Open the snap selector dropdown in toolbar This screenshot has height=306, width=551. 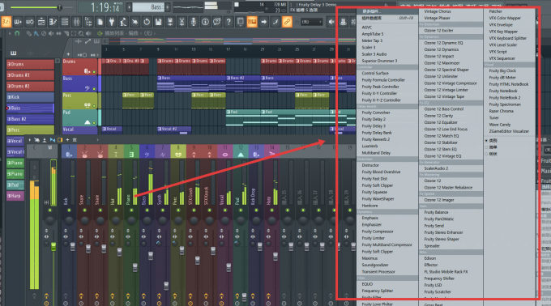coord(312,22)
